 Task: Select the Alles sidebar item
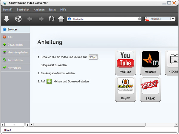click(x=15, y=37)
